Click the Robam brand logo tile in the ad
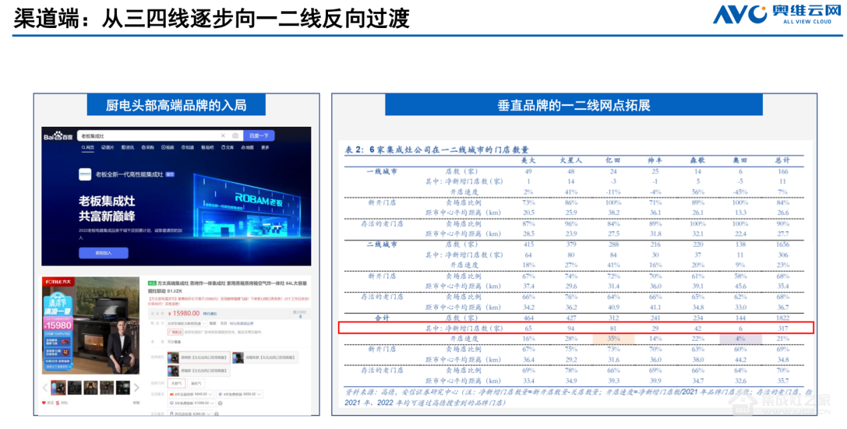Image resolution: width=847 pixels, height=429 pixels. 85,174
